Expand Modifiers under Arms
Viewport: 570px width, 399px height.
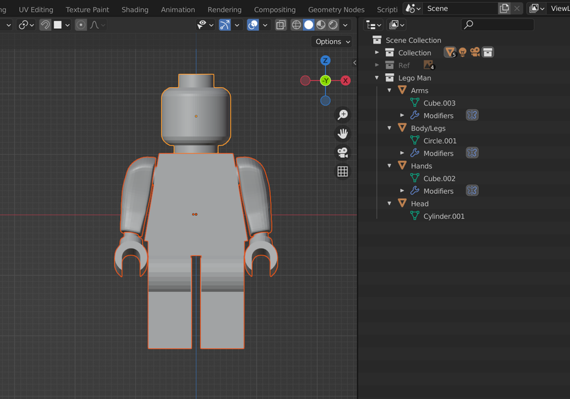[402, 115]
